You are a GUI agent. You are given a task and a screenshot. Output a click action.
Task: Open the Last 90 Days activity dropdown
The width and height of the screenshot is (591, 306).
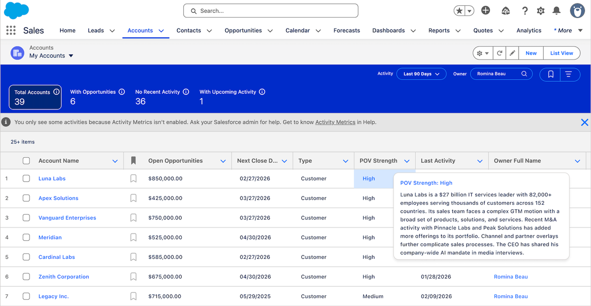(421, 74)
